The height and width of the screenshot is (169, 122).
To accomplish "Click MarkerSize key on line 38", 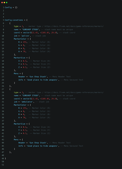I will 19,124.
